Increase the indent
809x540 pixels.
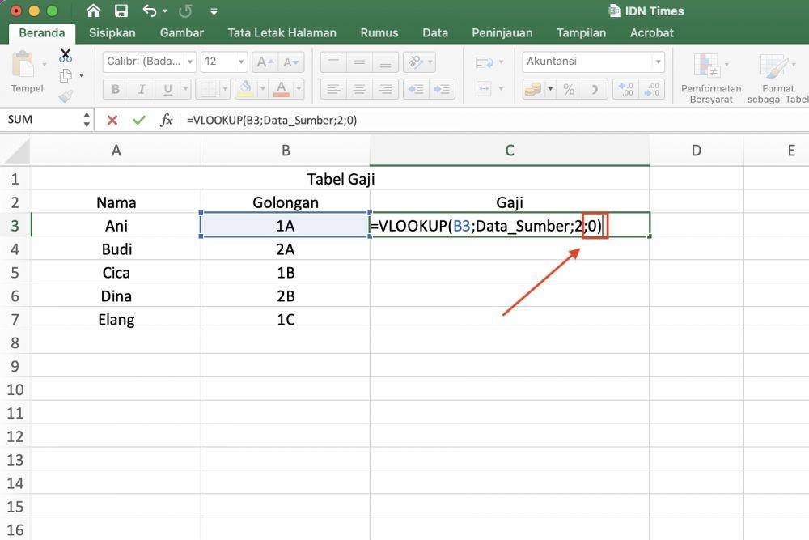click(443, 89)
